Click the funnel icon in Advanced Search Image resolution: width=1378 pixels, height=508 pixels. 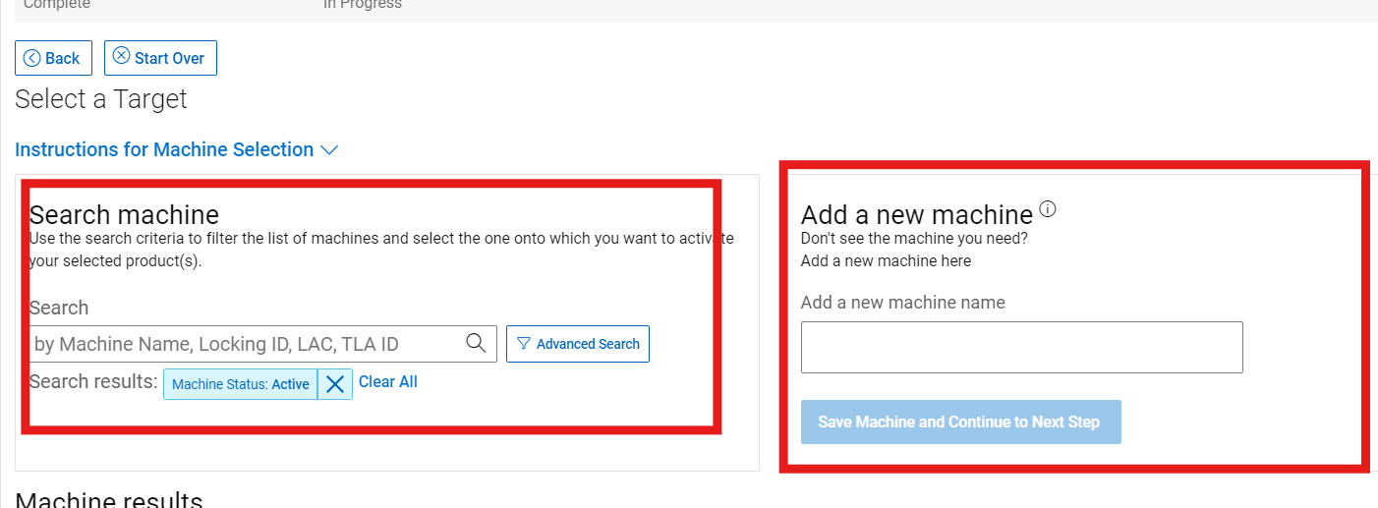tap(524, 344)
